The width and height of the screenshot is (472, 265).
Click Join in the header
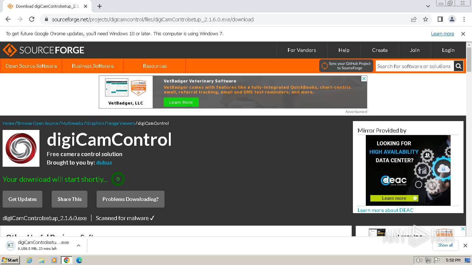click(415, 50)
